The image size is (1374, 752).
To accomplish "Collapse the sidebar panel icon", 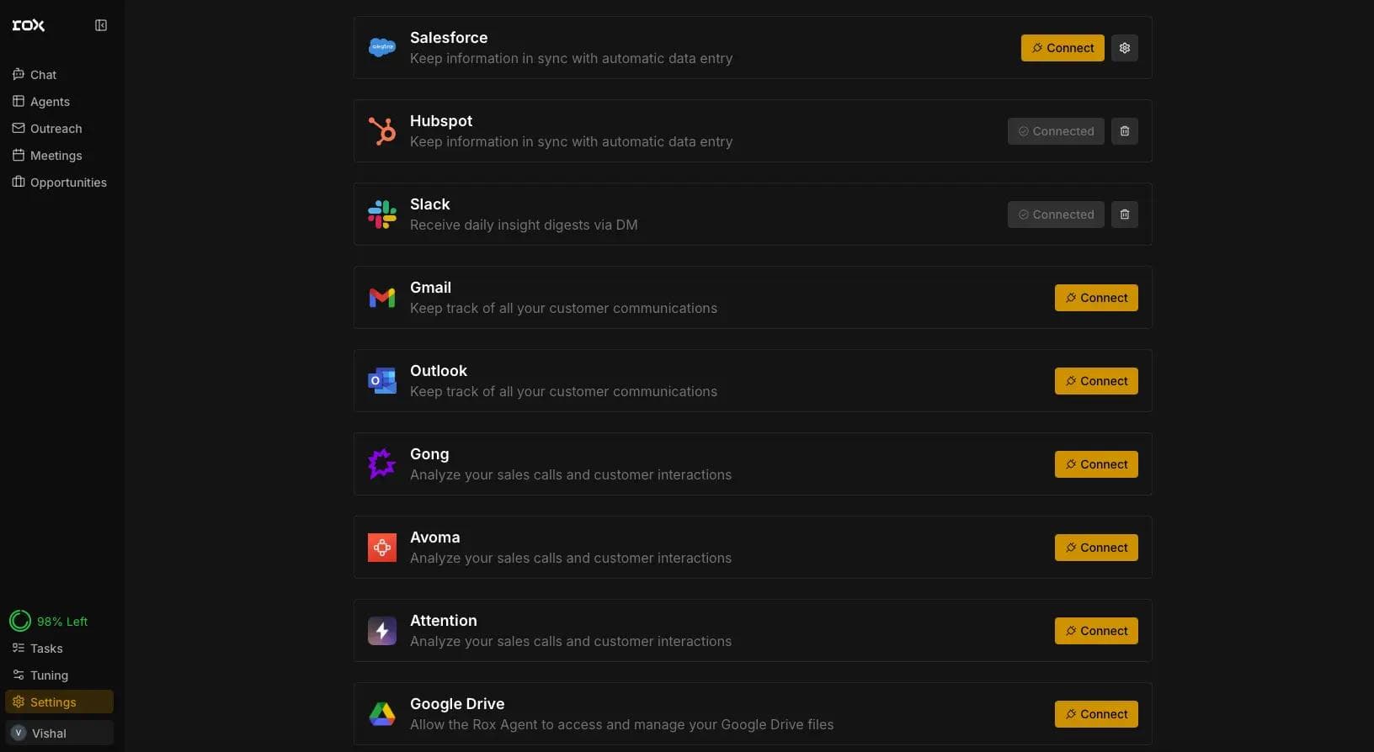I will tap(101, 25).
